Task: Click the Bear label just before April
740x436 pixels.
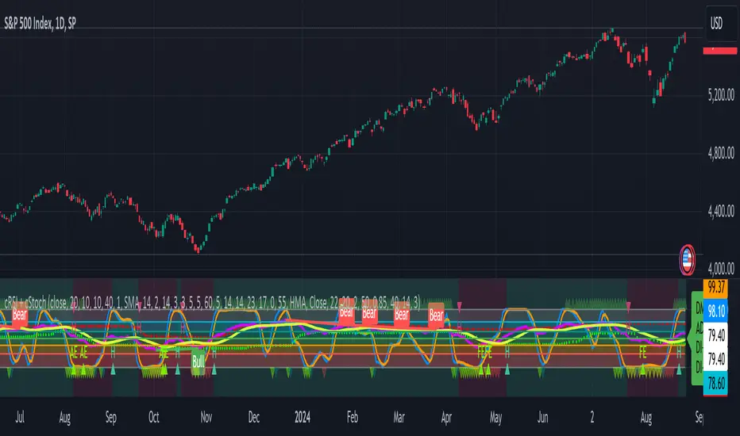Action: [x=436, y=315]
